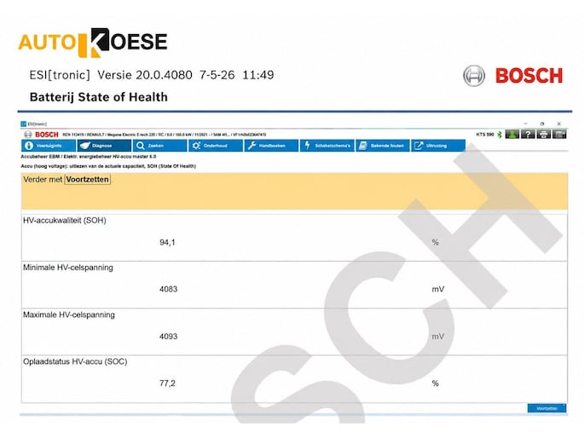
Task: Open the Bekende fouten tab
Action: pyautogui.click(x=383, y=146)
